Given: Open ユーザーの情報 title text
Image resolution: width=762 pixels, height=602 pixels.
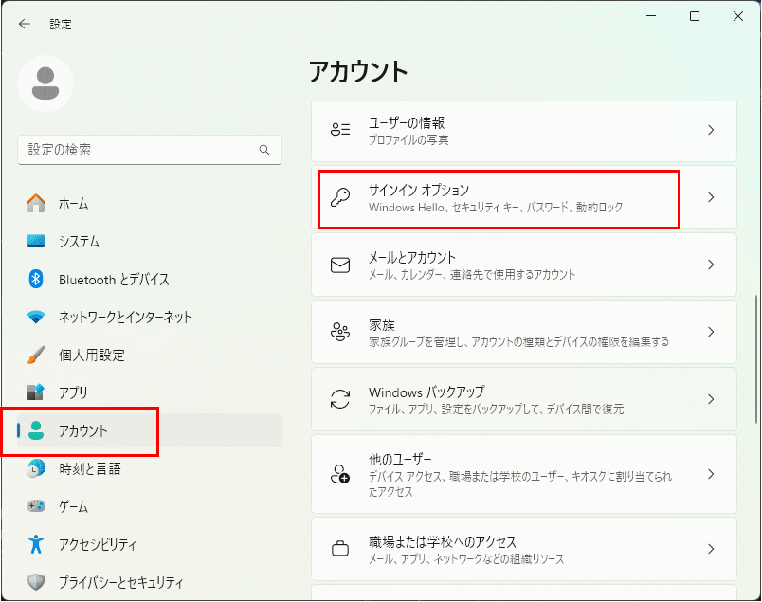Looking at the screenshot, I should (407, 122).
